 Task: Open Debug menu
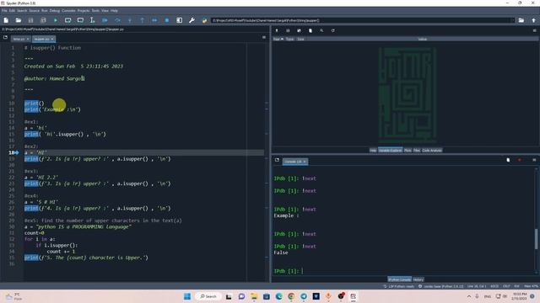point(54,11)
